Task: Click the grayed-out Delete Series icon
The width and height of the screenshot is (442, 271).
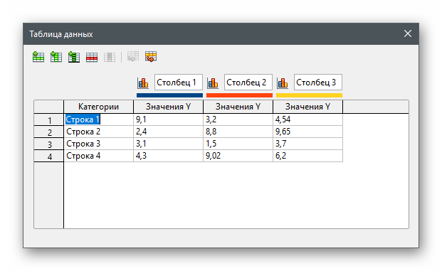Action: point(110,57)
